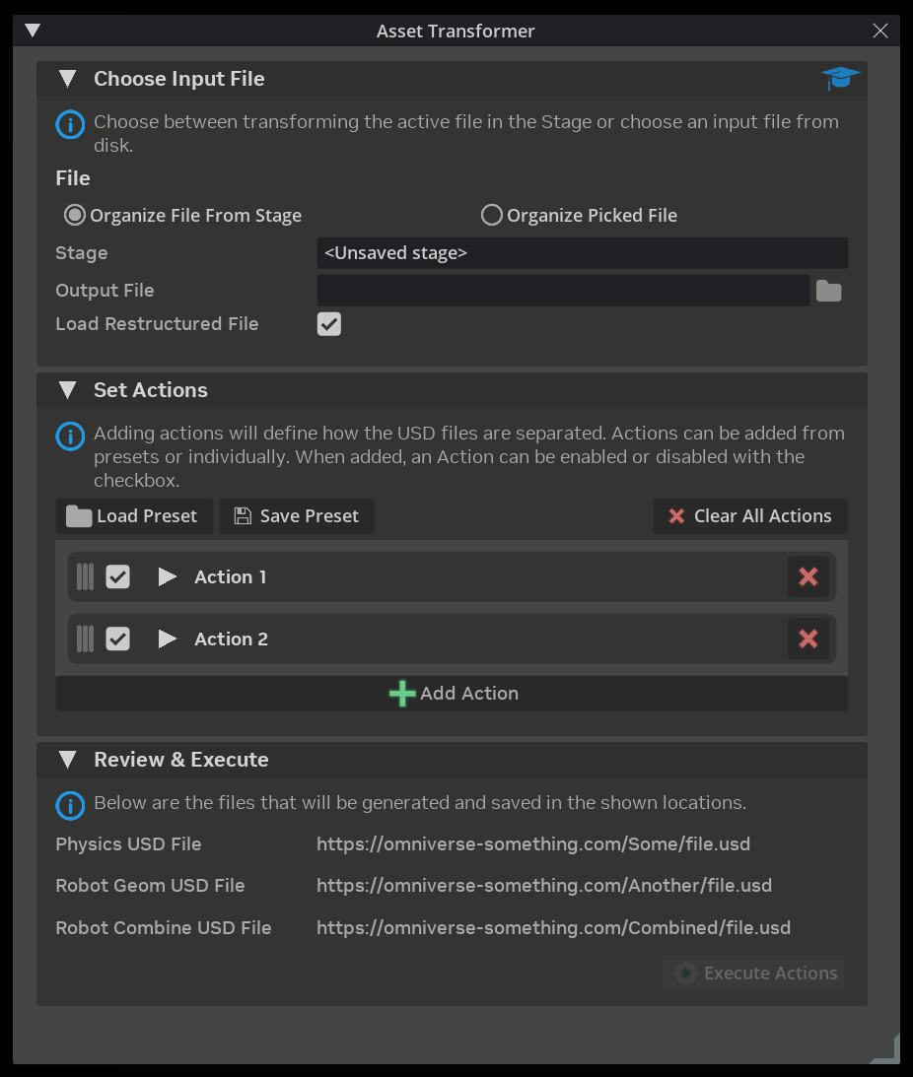Select Organize Picked File radio option
The image size is (913, 1077).
(x=491, y=215)
